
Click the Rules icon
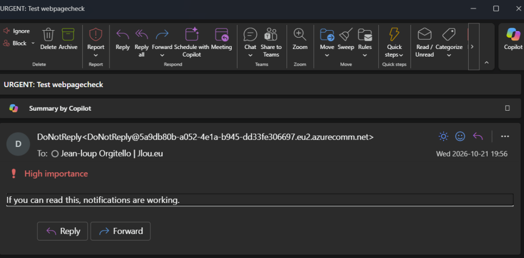point(365,35)
